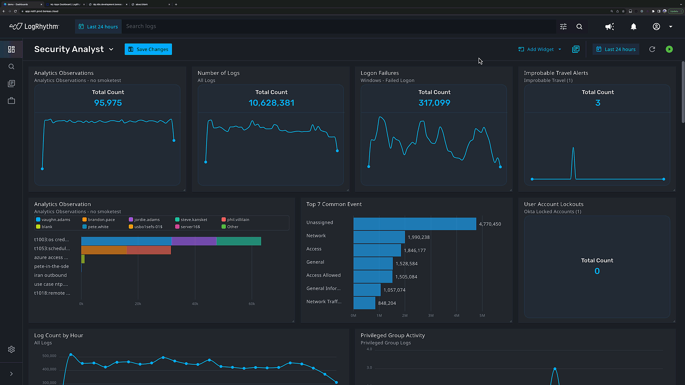The image size is (685, 385).
Task: Toggle the Other legend entry
Action: click(230, 227)
